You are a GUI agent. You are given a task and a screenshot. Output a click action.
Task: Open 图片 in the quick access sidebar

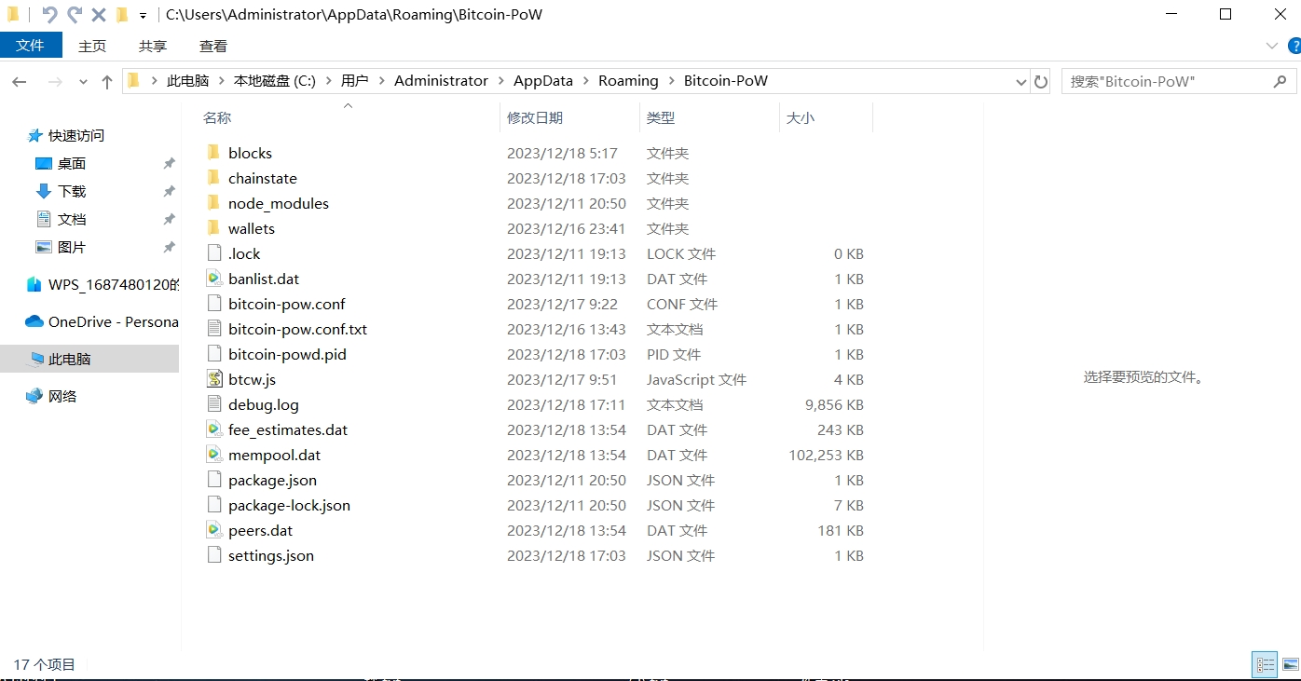point(72,247)
